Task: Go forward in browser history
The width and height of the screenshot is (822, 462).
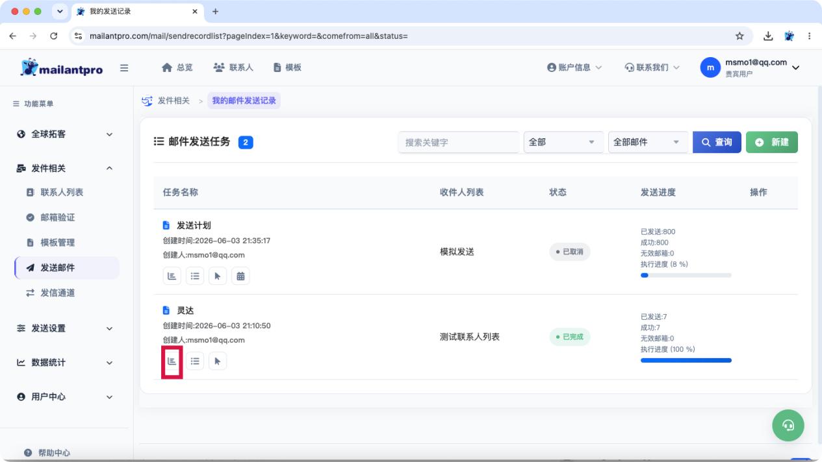Action: tap(33, 36)
